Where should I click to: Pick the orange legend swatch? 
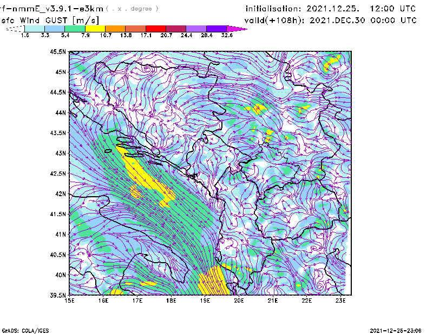115,29
